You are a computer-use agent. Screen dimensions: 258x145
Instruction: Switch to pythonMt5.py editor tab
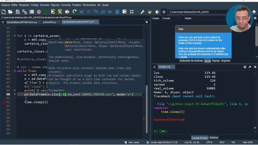point(50,22)
